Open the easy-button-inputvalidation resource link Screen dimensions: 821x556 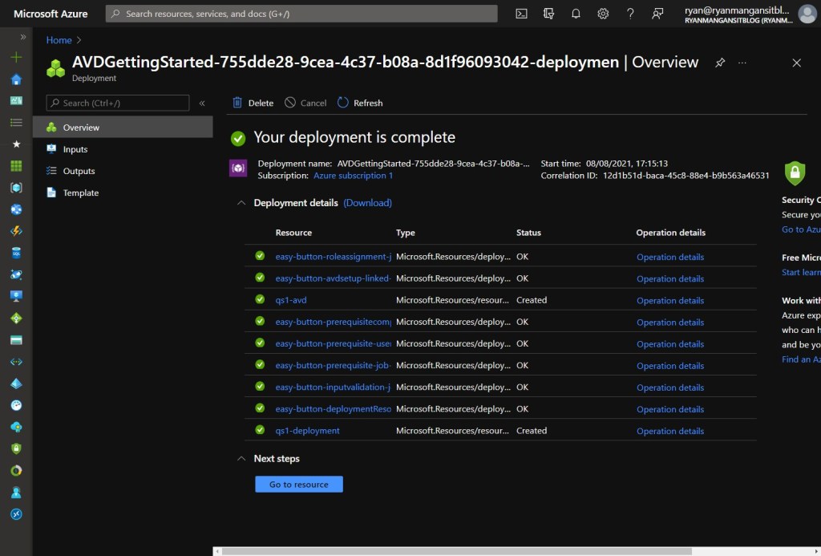[x=333, y=388]
